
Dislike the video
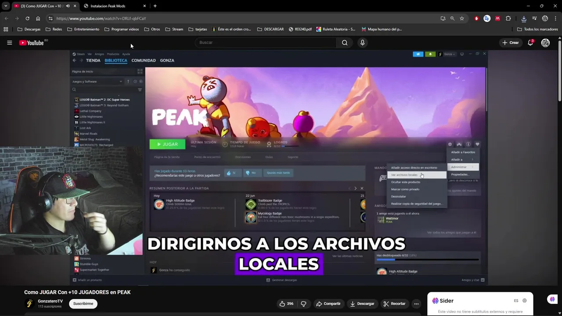[303, 304]
